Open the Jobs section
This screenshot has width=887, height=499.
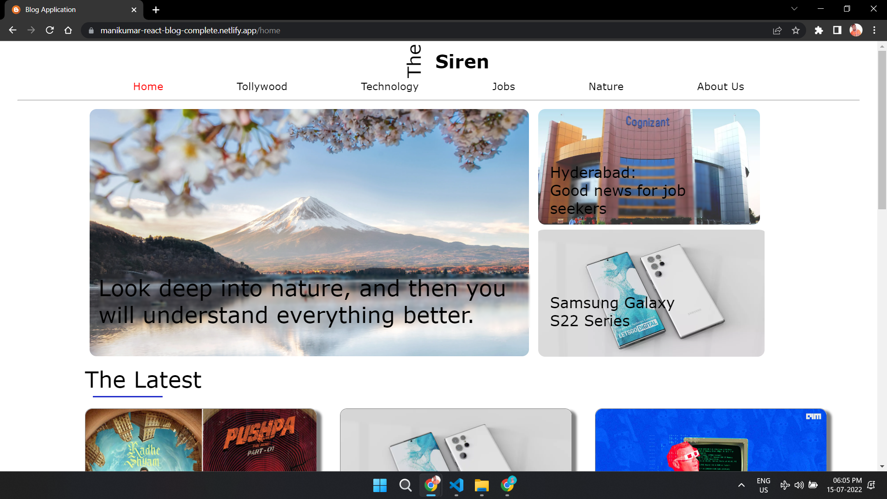tap(504, 86)
